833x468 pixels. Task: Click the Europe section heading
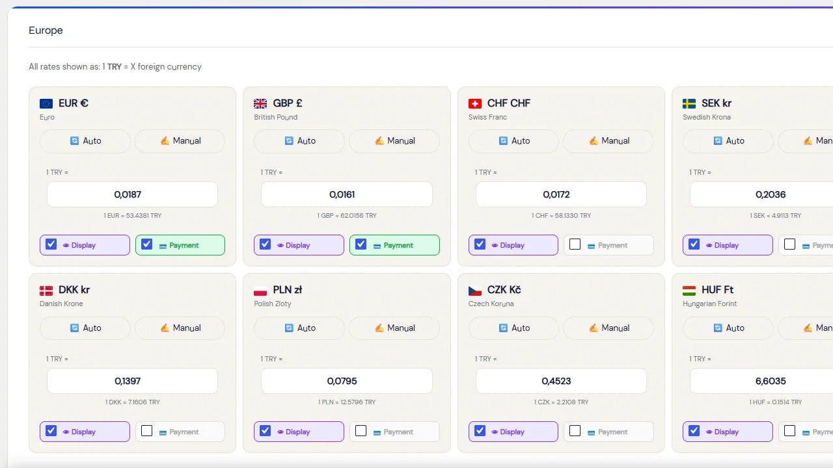click(46, 31)
